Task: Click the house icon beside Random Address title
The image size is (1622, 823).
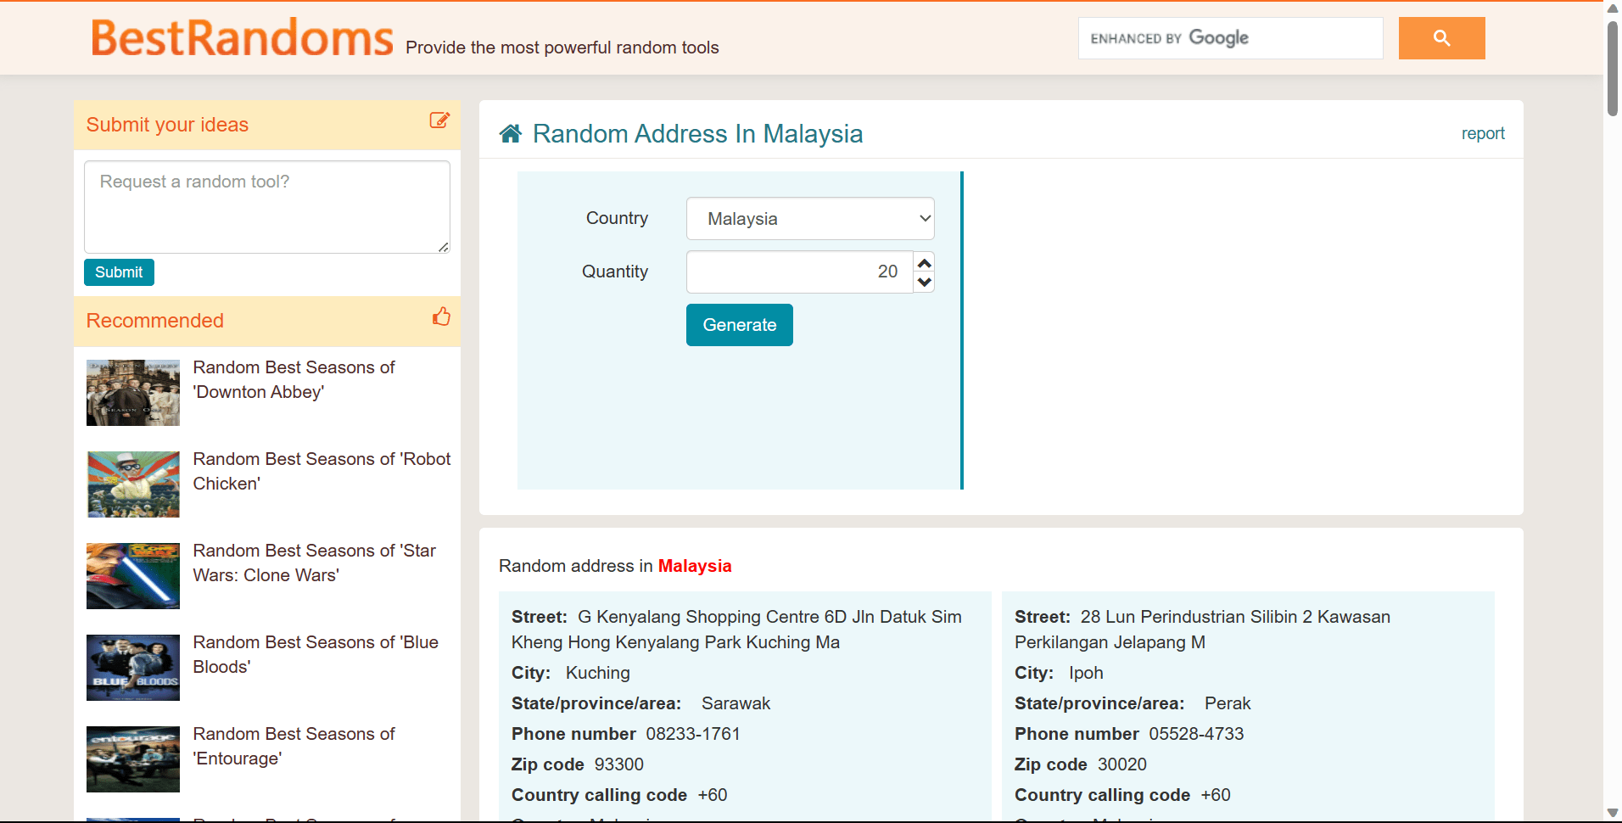Action: [511, 134]
